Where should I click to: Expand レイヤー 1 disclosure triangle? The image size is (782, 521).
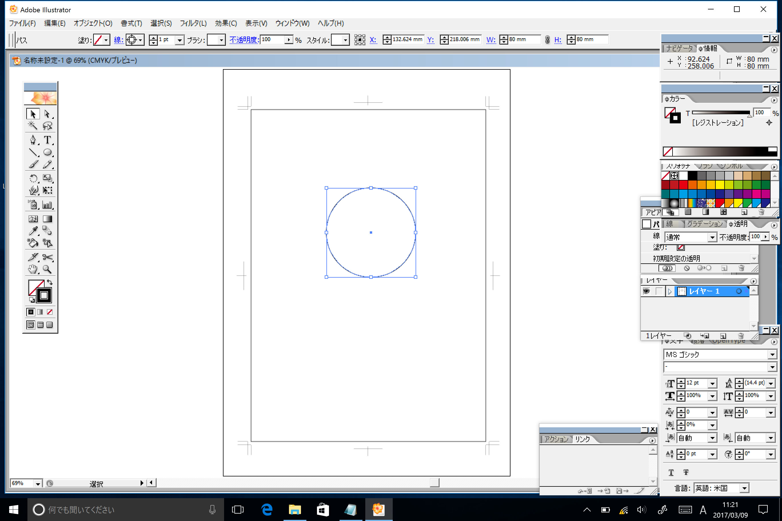pos(670,291)
